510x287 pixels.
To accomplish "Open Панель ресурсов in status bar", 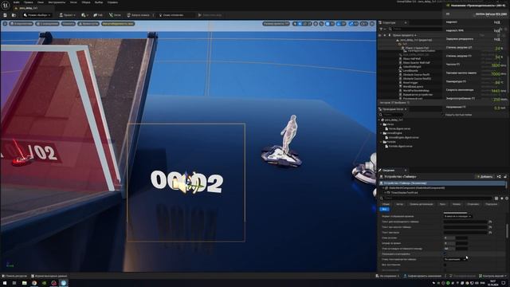I will coord(14,276).
